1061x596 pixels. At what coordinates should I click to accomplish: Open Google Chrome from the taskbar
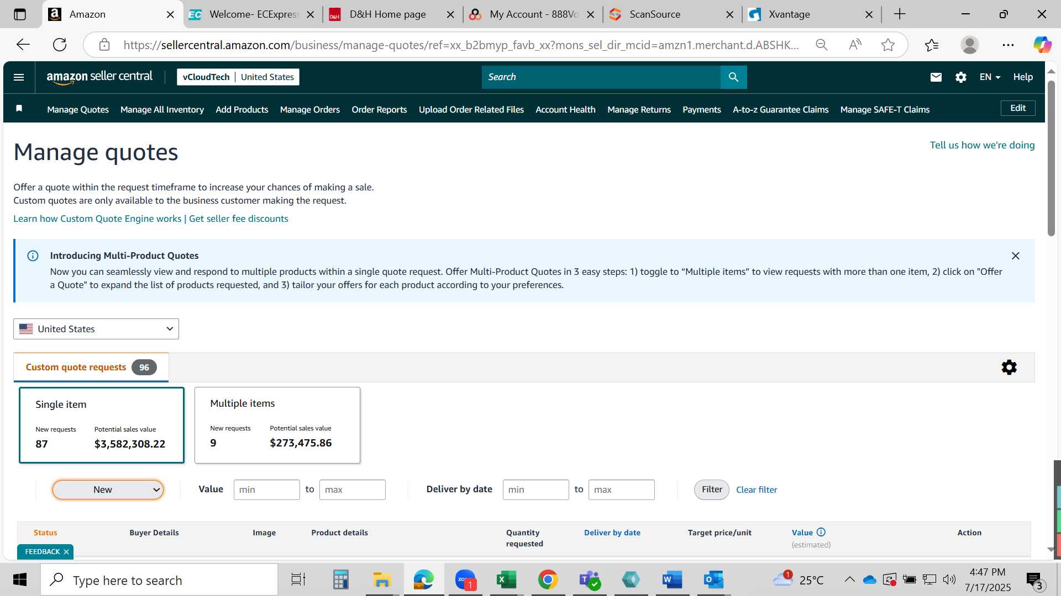548,580
